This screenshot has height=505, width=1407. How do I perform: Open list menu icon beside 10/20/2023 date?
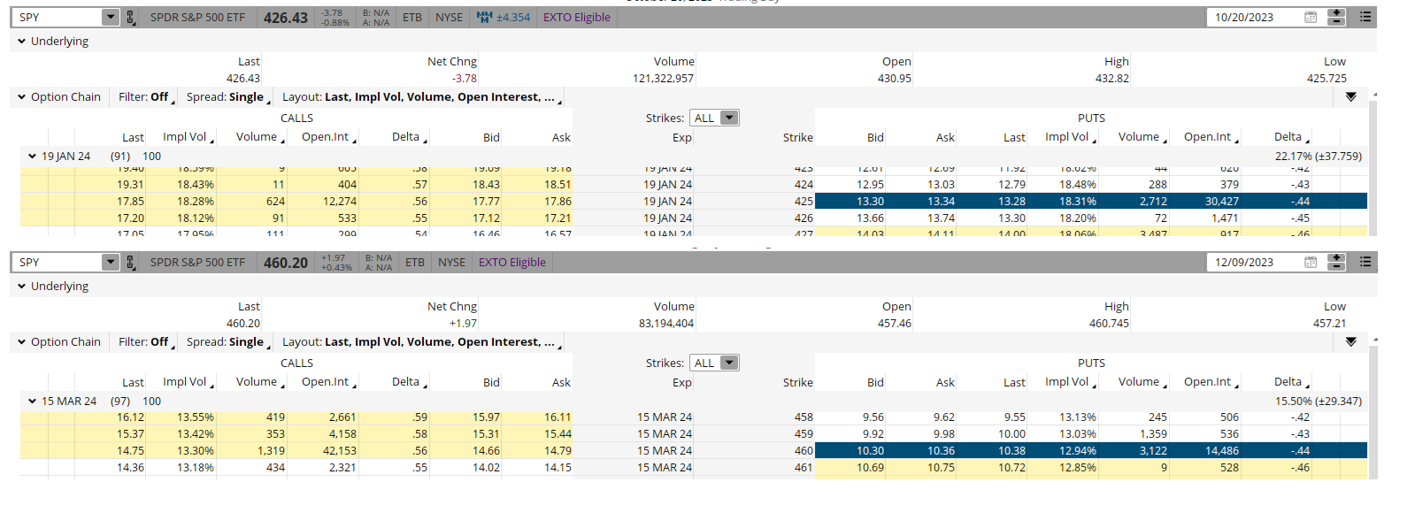click(x=1365, y=18)
